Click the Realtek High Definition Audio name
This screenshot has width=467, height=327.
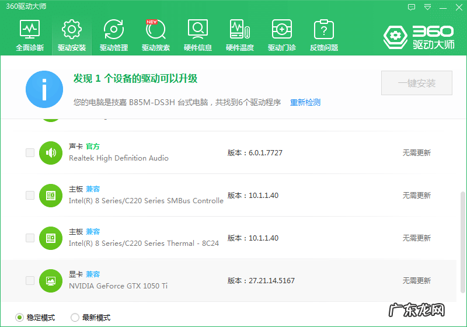(x=119, y=158)
